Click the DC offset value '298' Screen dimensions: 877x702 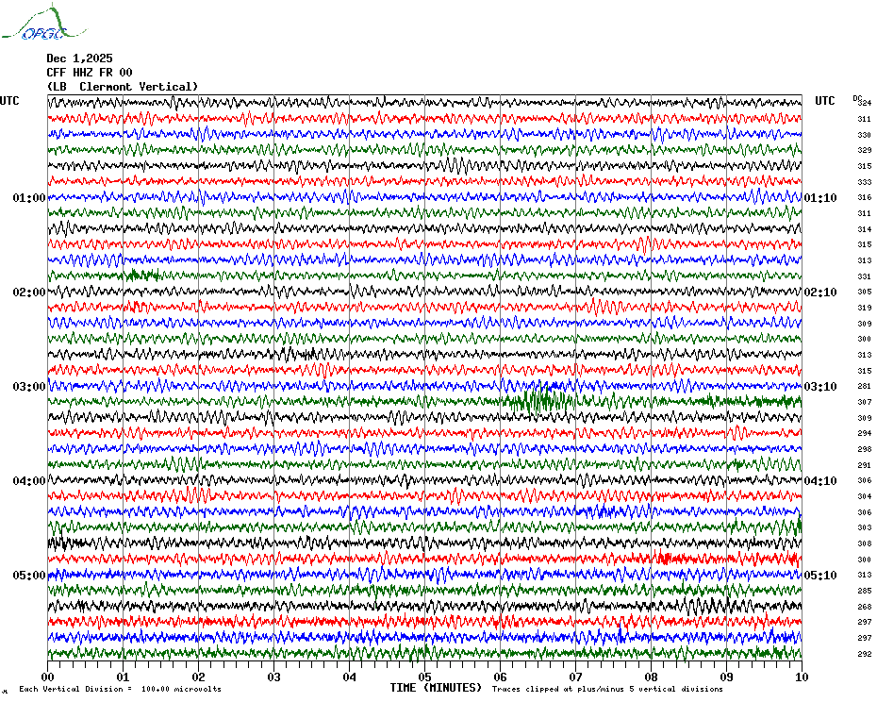click(865, 449)
